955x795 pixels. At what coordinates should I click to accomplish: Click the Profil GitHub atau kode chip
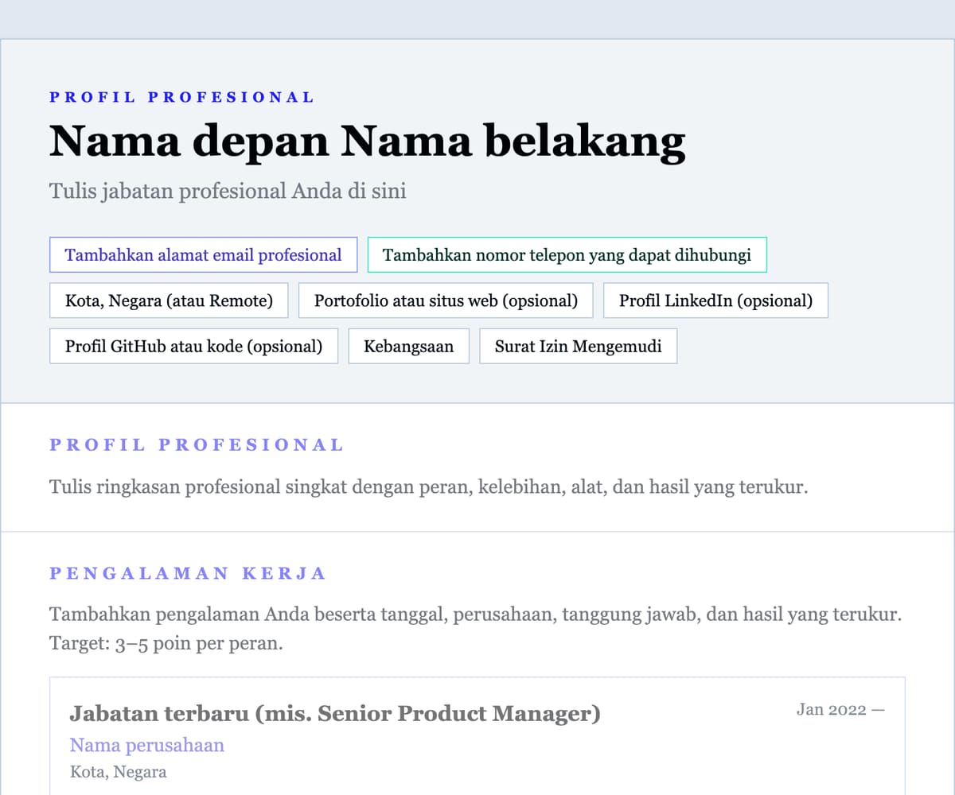pos(193,346)
